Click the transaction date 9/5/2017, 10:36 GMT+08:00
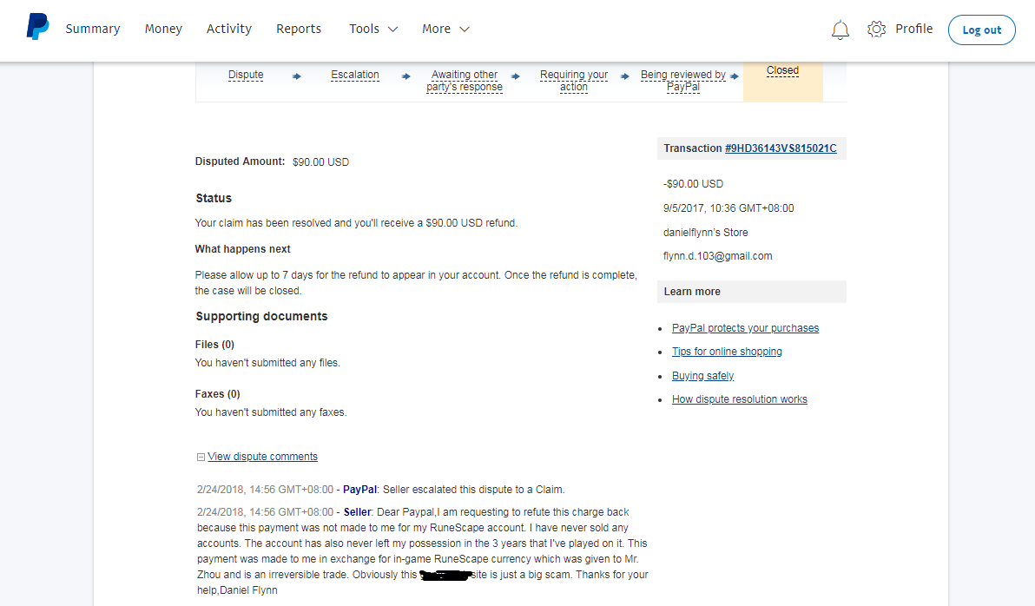This screenshot has height=606, width=1035. pyautogui.click(x=728, y=208)
